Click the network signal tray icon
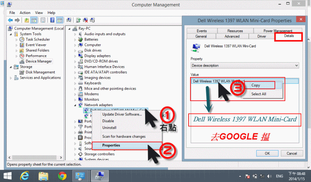Image resolution: width=311 pixels, height=182 pixels. click(x=262, y=176)
